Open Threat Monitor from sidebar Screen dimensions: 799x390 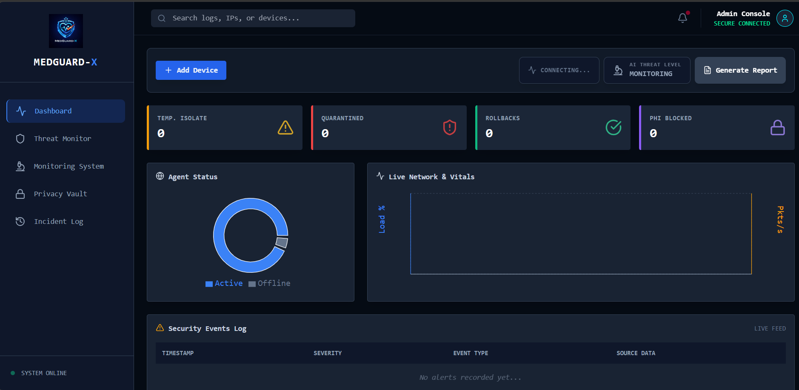point(63,138)
